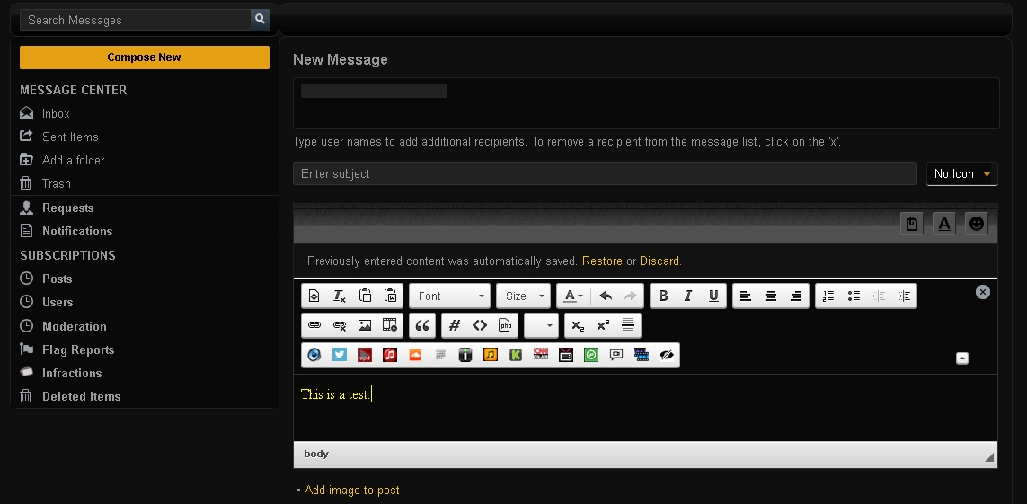Viewport: 1027px width, 504px height.
Task: Click the Search Messages magnifier button
Action: click(260, 20)
